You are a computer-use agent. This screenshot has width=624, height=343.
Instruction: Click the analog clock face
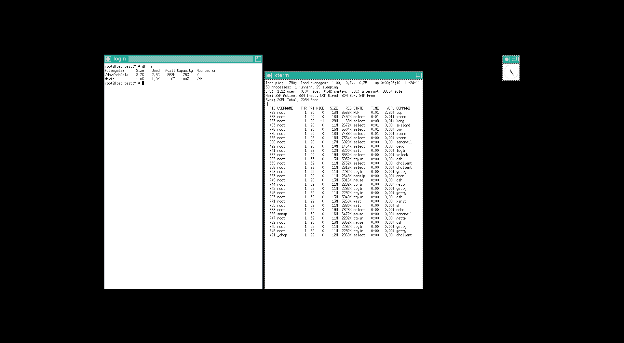[511, 72]
